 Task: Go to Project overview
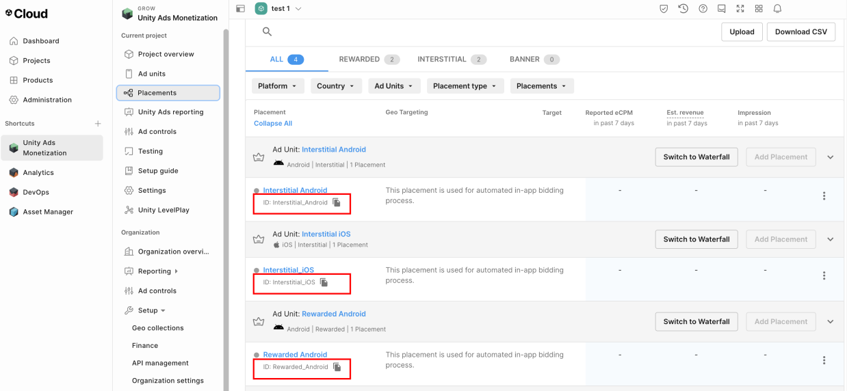[x=166, y=54]
